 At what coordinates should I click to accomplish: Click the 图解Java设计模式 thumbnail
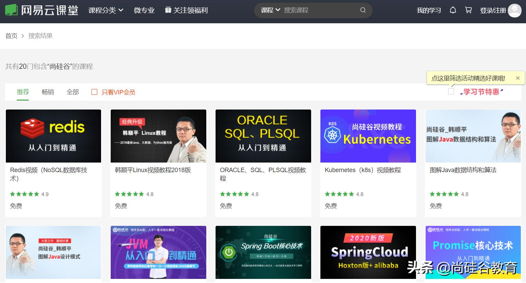click(53, 252)
